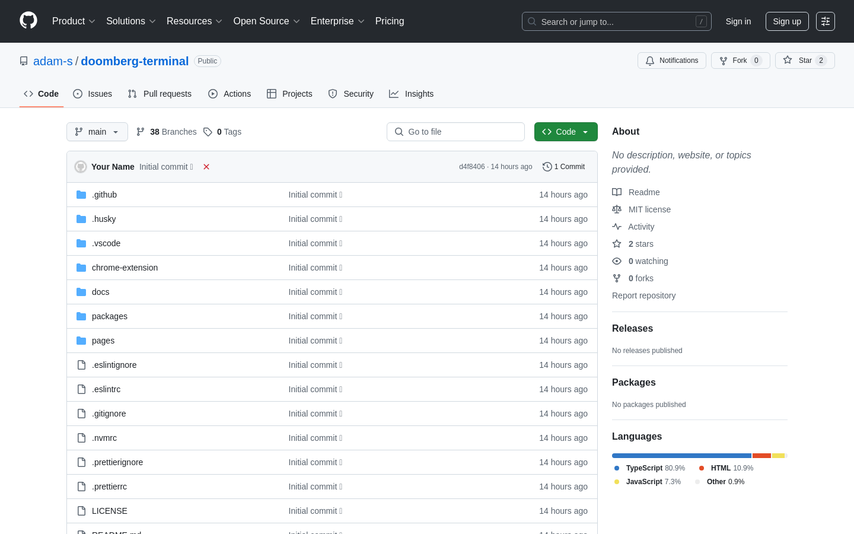Viewport: 854px width, 534px height.
Task: Open the adam-s owner link
Action: (x=53, y=61)
